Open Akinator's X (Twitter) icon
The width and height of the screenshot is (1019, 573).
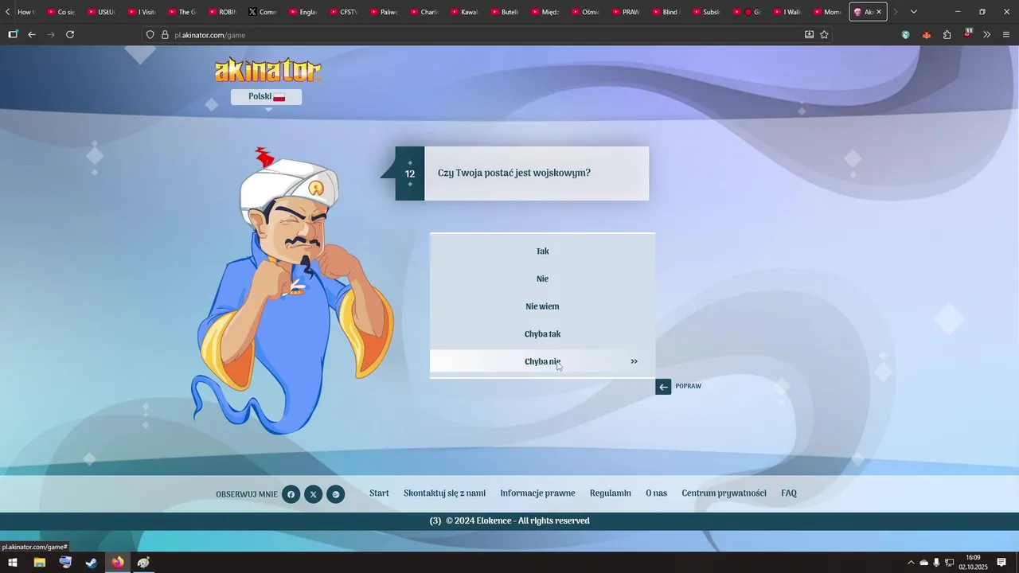[x=313, y=494]
